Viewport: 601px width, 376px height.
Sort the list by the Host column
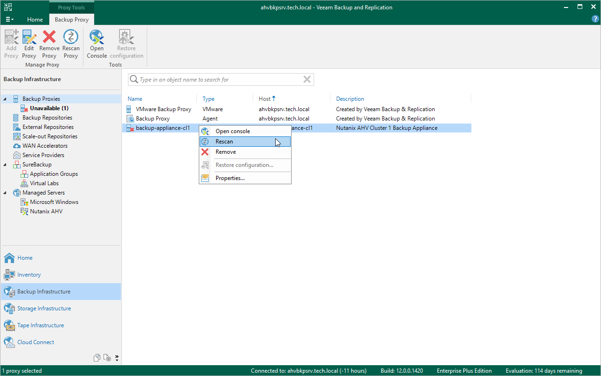coord(265,99)
